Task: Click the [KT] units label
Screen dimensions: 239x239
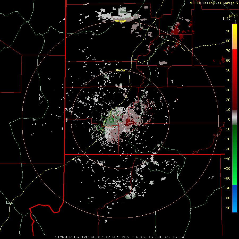Action: click(x=227, y=18)
